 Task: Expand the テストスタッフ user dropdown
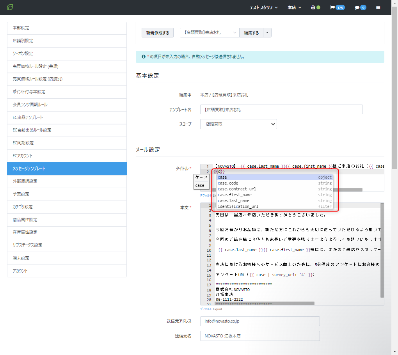263,8
